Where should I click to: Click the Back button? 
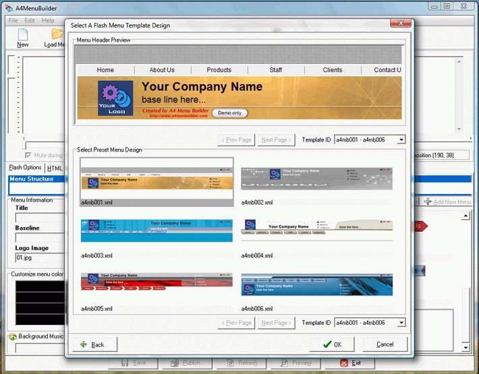(95, 344)
